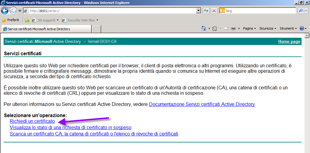Open Documentazione Servizi certificati Active Directory link
The width and height of the screenshot is (310, 153).
click(202, 104)
